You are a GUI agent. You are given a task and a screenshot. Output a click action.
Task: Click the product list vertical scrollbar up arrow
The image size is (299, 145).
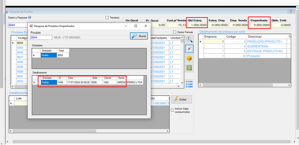(182, 37)
